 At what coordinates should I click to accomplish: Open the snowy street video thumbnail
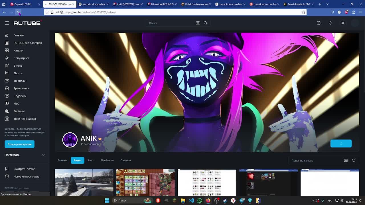coord(84,183)
